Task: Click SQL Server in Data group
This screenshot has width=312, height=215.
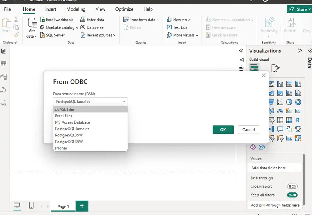Action: [53, 35]
